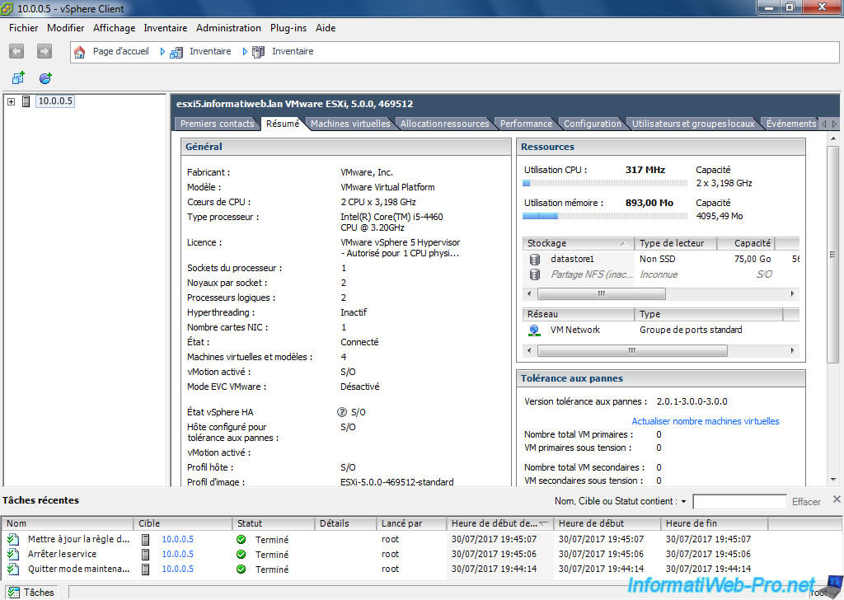The image size is (844, 600).
Task: Click Actualiser nombre machines virtuelles link
Action: (706, 421)
